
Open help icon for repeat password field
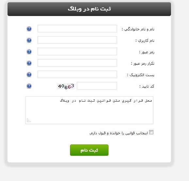click(x=29, y=63)
